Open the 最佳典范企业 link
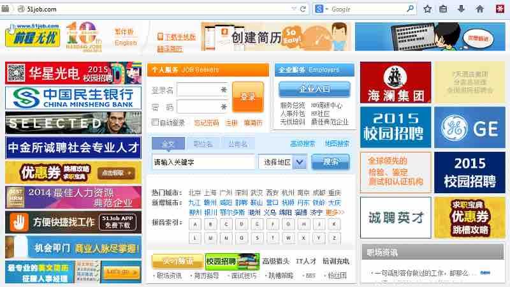Screen dimensions: 510x287 (330, 122)
